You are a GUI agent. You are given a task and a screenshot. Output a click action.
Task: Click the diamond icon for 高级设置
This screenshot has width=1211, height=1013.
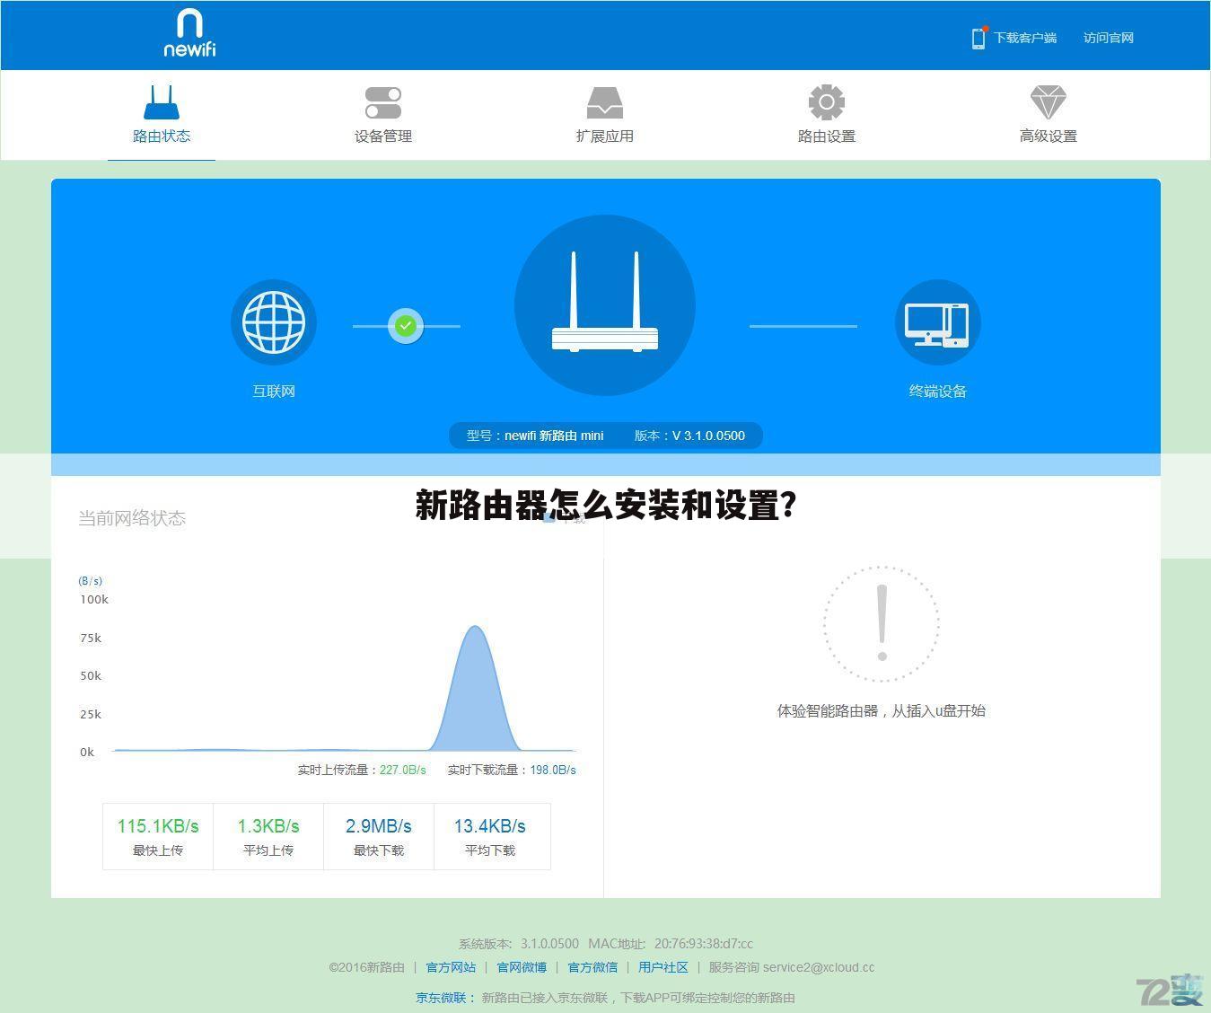pyautogui.click(x=1049, y=102)
